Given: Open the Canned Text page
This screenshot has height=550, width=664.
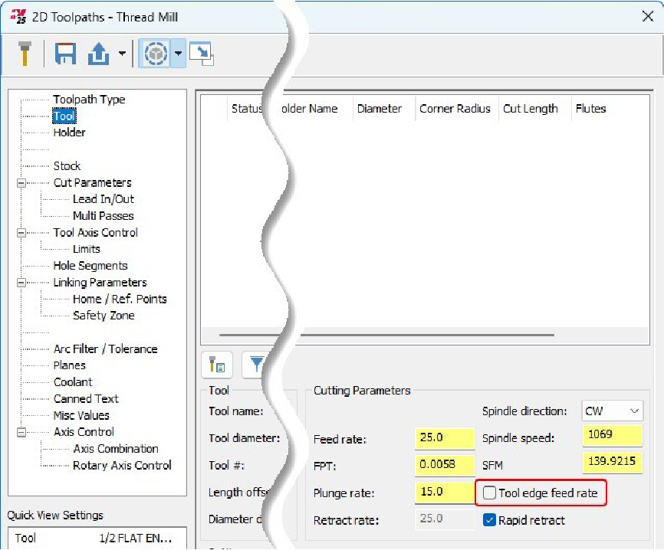Looking at the screenshot, I should (86, 399).
